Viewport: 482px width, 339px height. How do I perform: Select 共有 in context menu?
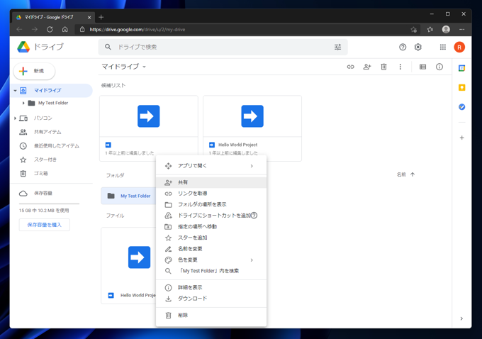tap(211, 182)
